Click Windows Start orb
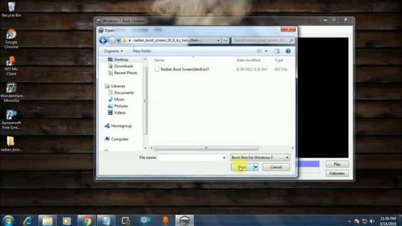Screen dimensions: 402x226 pyautogui.click(x=8, y=220)
